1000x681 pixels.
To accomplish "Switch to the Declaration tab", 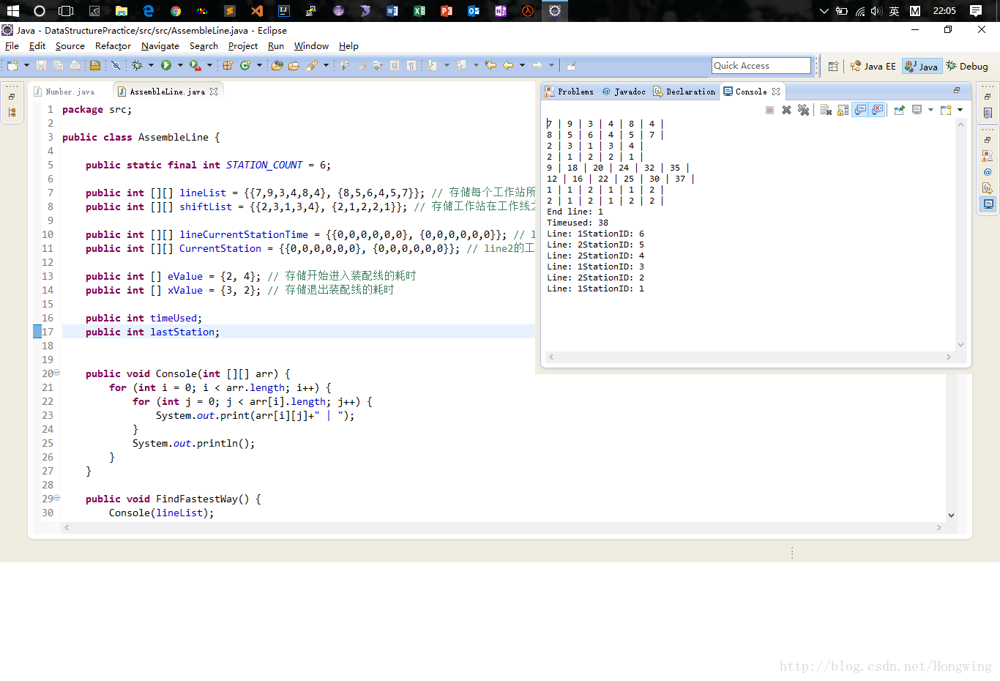I will [684, 92].
